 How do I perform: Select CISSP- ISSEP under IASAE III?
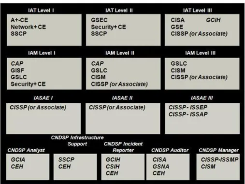pyautogui.click(x=188, y=107)
